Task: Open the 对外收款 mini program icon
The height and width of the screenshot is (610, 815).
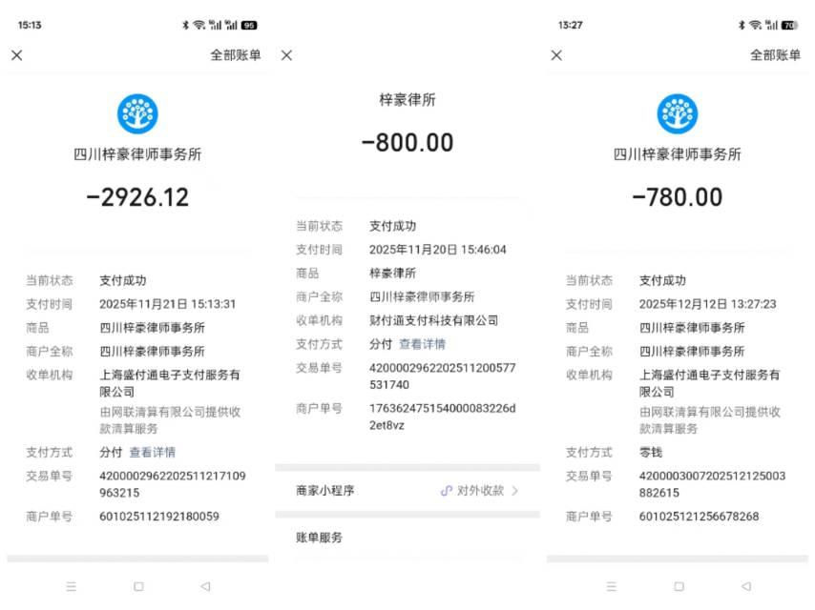Action: [446, 491]
